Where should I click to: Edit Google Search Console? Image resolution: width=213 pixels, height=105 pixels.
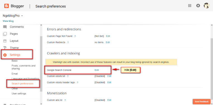tap(97, 70)
